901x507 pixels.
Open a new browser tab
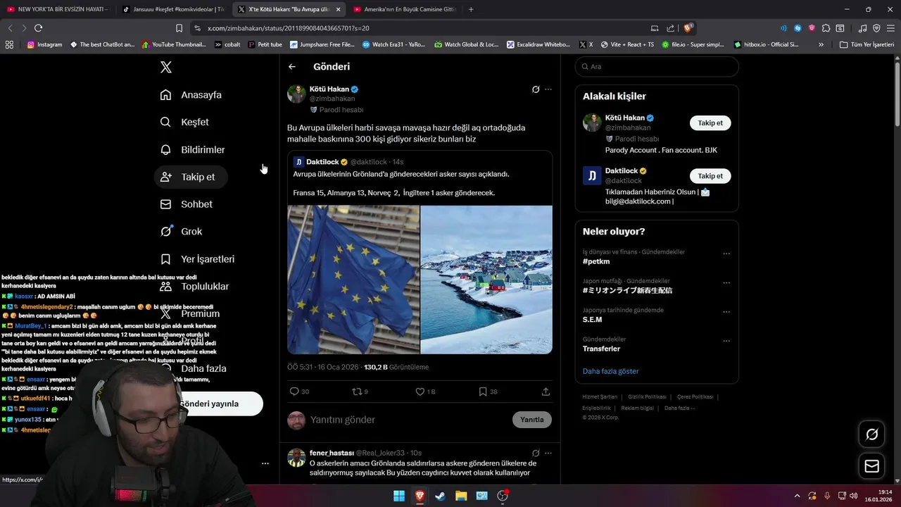click(x=471, y=9)
